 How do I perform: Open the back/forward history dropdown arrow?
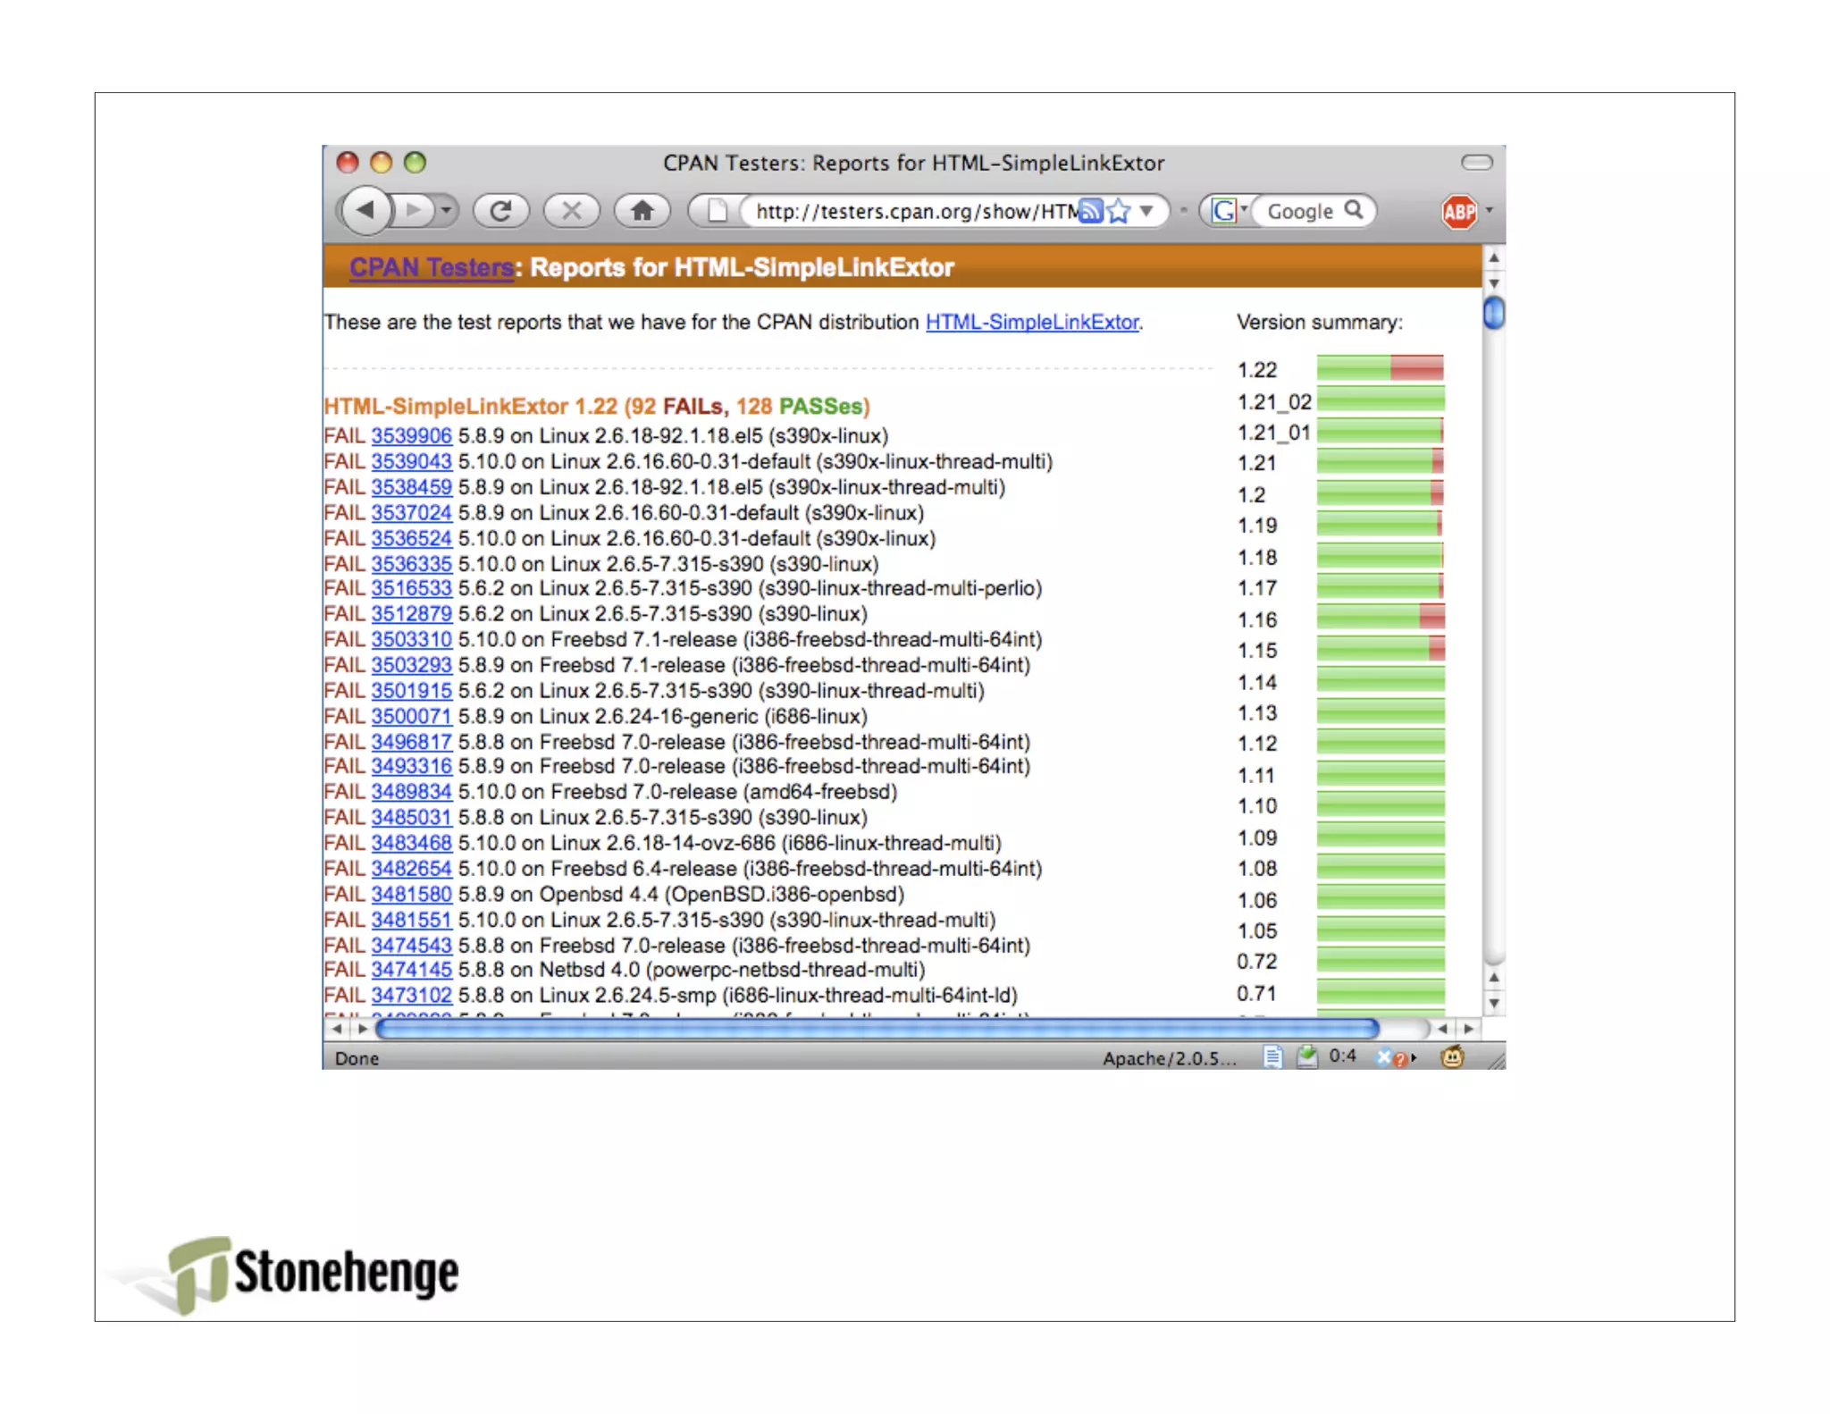pyautogui.click(x=446, y=211)
